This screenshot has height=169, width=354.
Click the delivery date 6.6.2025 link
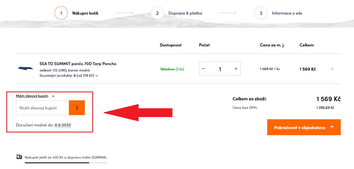coord(63,125)
